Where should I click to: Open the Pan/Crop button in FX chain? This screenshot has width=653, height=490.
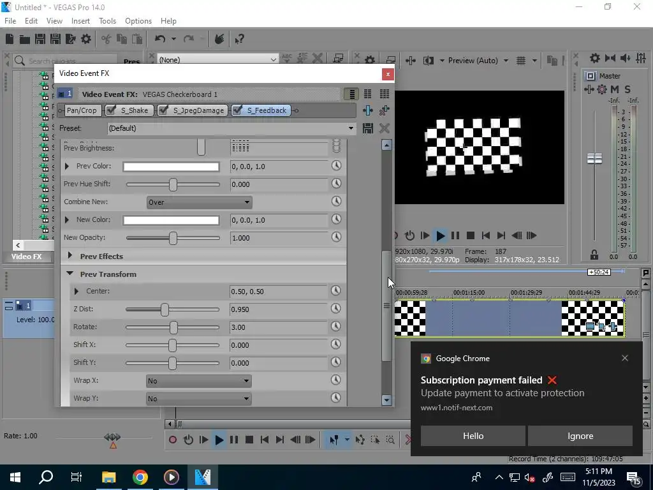coord(81,110)
